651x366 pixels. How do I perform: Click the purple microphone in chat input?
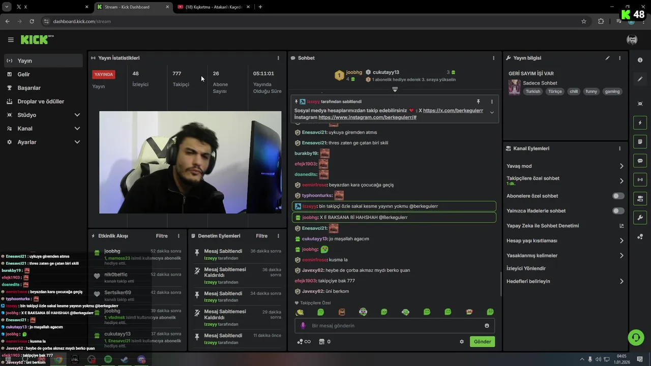pos(303,326)
